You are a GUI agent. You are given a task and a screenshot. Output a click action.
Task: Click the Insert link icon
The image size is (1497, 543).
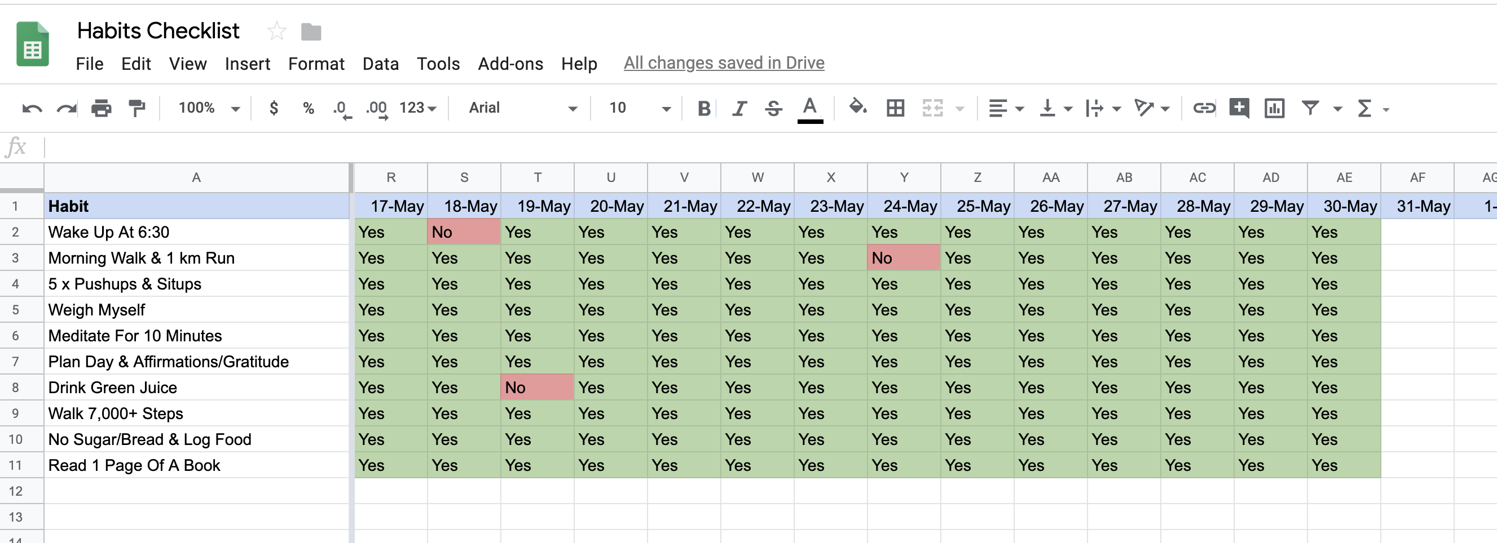pyautogui.click(x=1204, y=108)
